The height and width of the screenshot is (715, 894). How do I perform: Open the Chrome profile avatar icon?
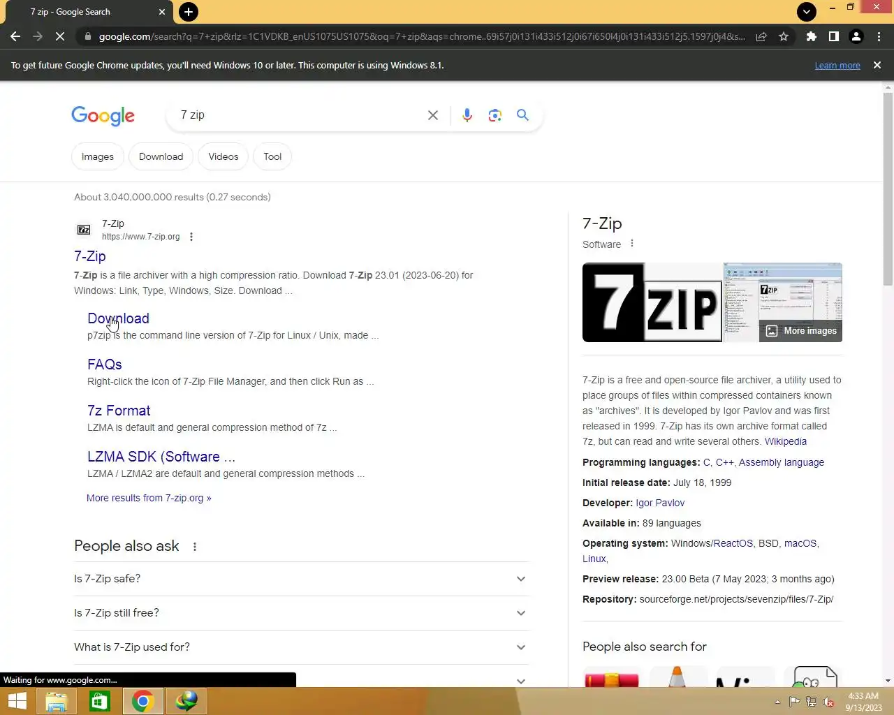point(856,36)
